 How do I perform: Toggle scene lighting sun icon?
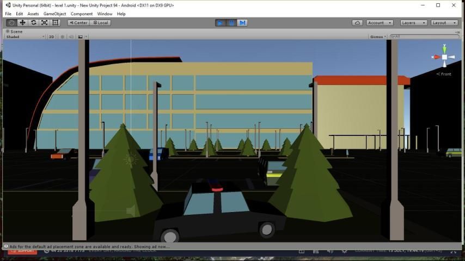point(62,37)
